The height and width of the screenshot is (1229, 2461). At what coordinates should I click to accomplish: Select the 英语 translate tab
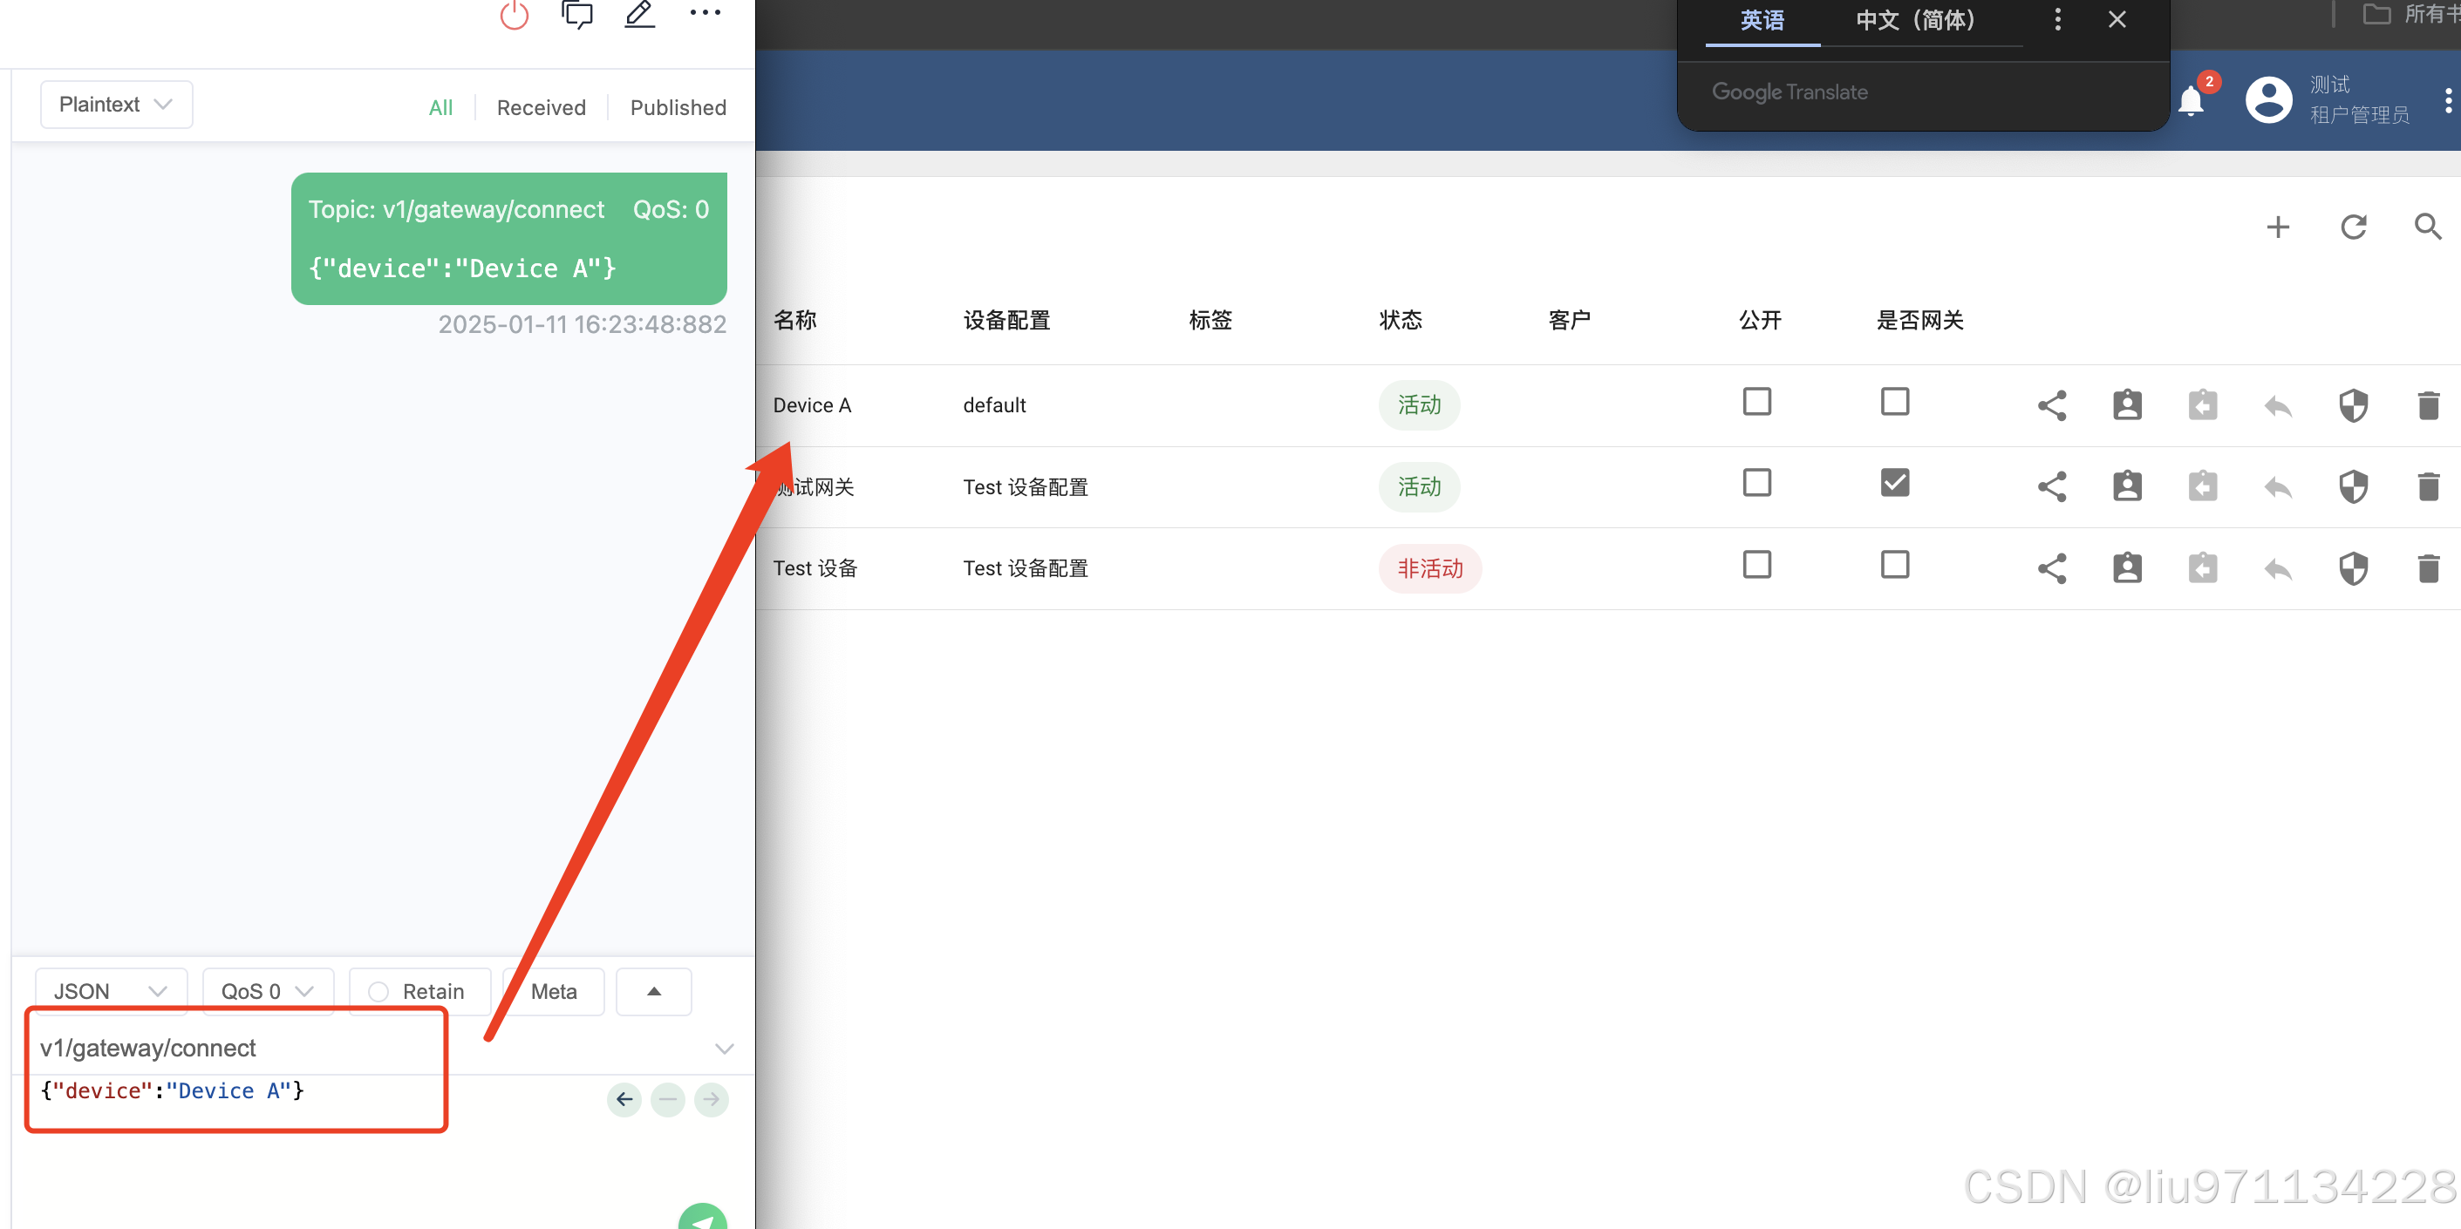[x=1762, y=21]
